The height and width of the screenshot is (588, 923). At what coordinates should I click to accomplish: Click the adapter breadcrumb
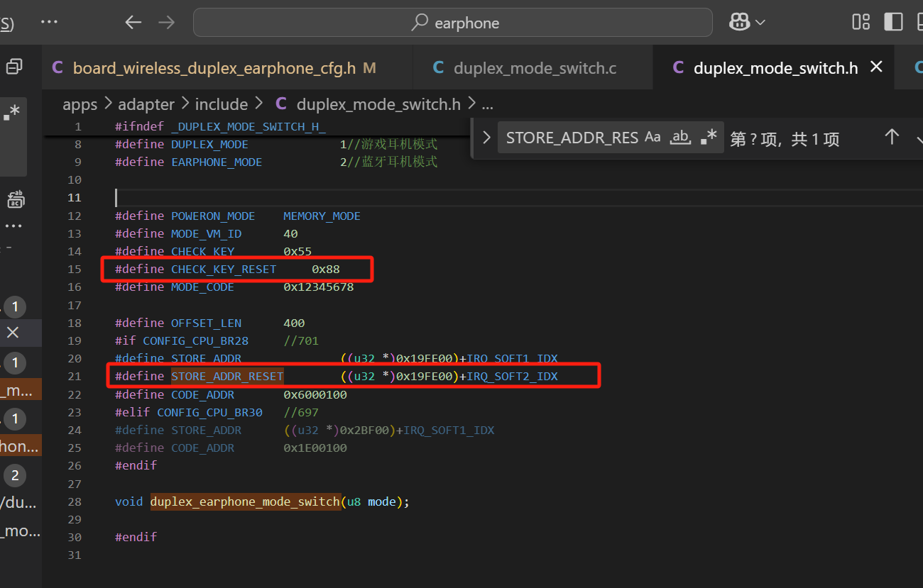coord(146,104)
